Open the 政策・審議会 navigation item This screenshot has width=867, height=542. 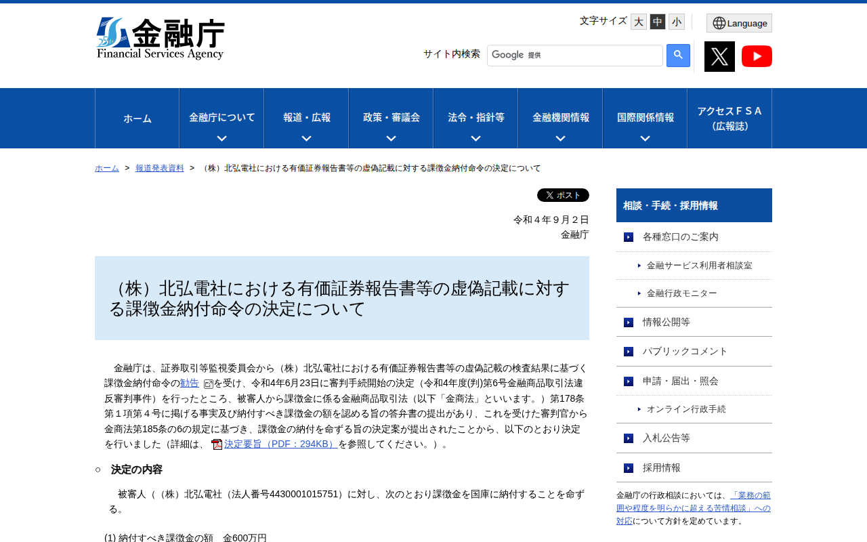click(391, 118)
